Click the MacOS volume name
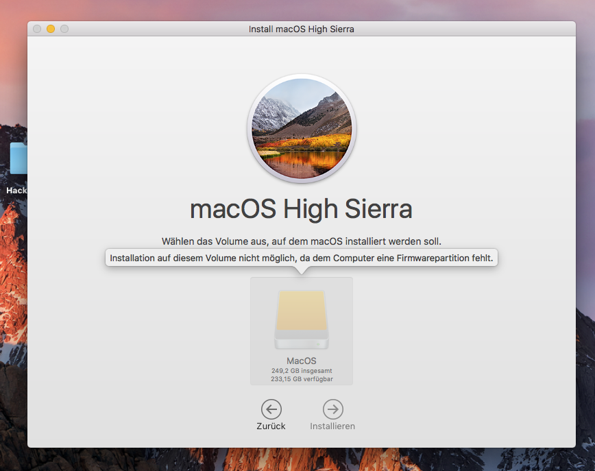The width and height of the screenshot is (595, 471). point(302,361)
